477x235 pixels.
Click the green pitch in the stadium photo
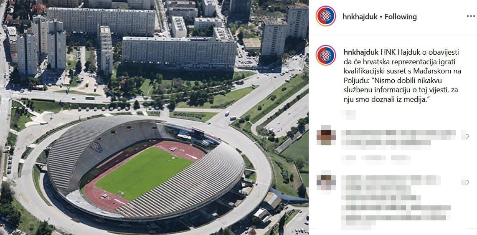tap(144, 173)
